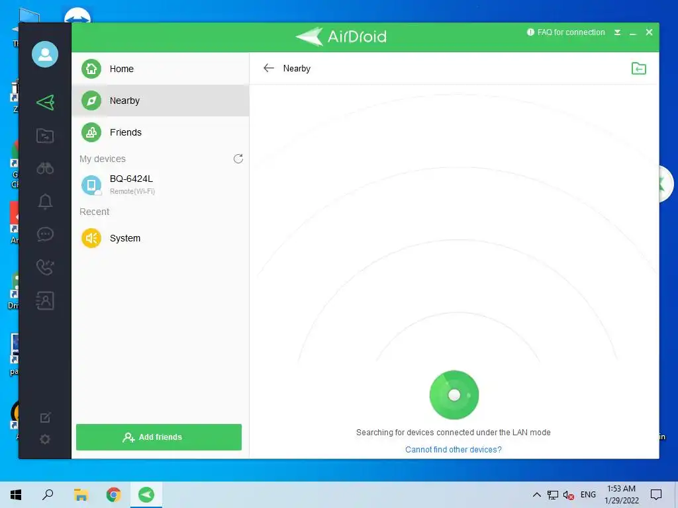Switch the ENG input language
This screenshot has width=678, height=508.
[x=588, y=495]
